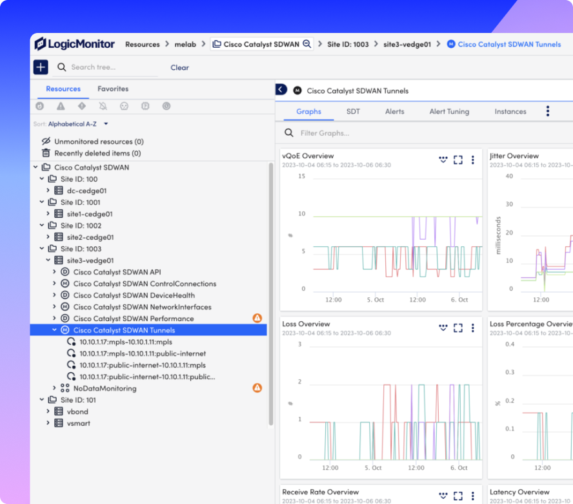Screen dimensions: 573x504
Task: Click the LogicMonitor logo
Action: tap(75, 44)
